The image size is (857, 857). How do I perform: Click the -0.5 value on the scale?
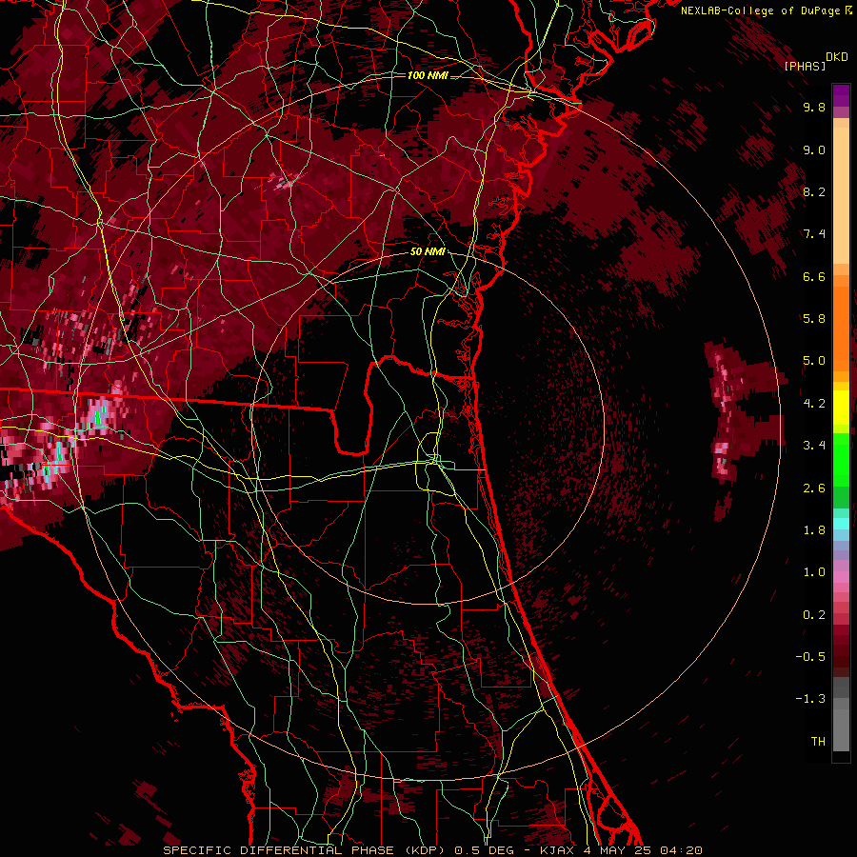point(810,657)
